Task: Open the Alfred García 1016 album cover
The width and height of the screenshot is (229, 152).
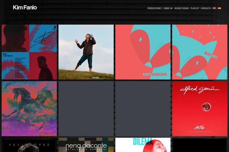Action: pos(200,109)
